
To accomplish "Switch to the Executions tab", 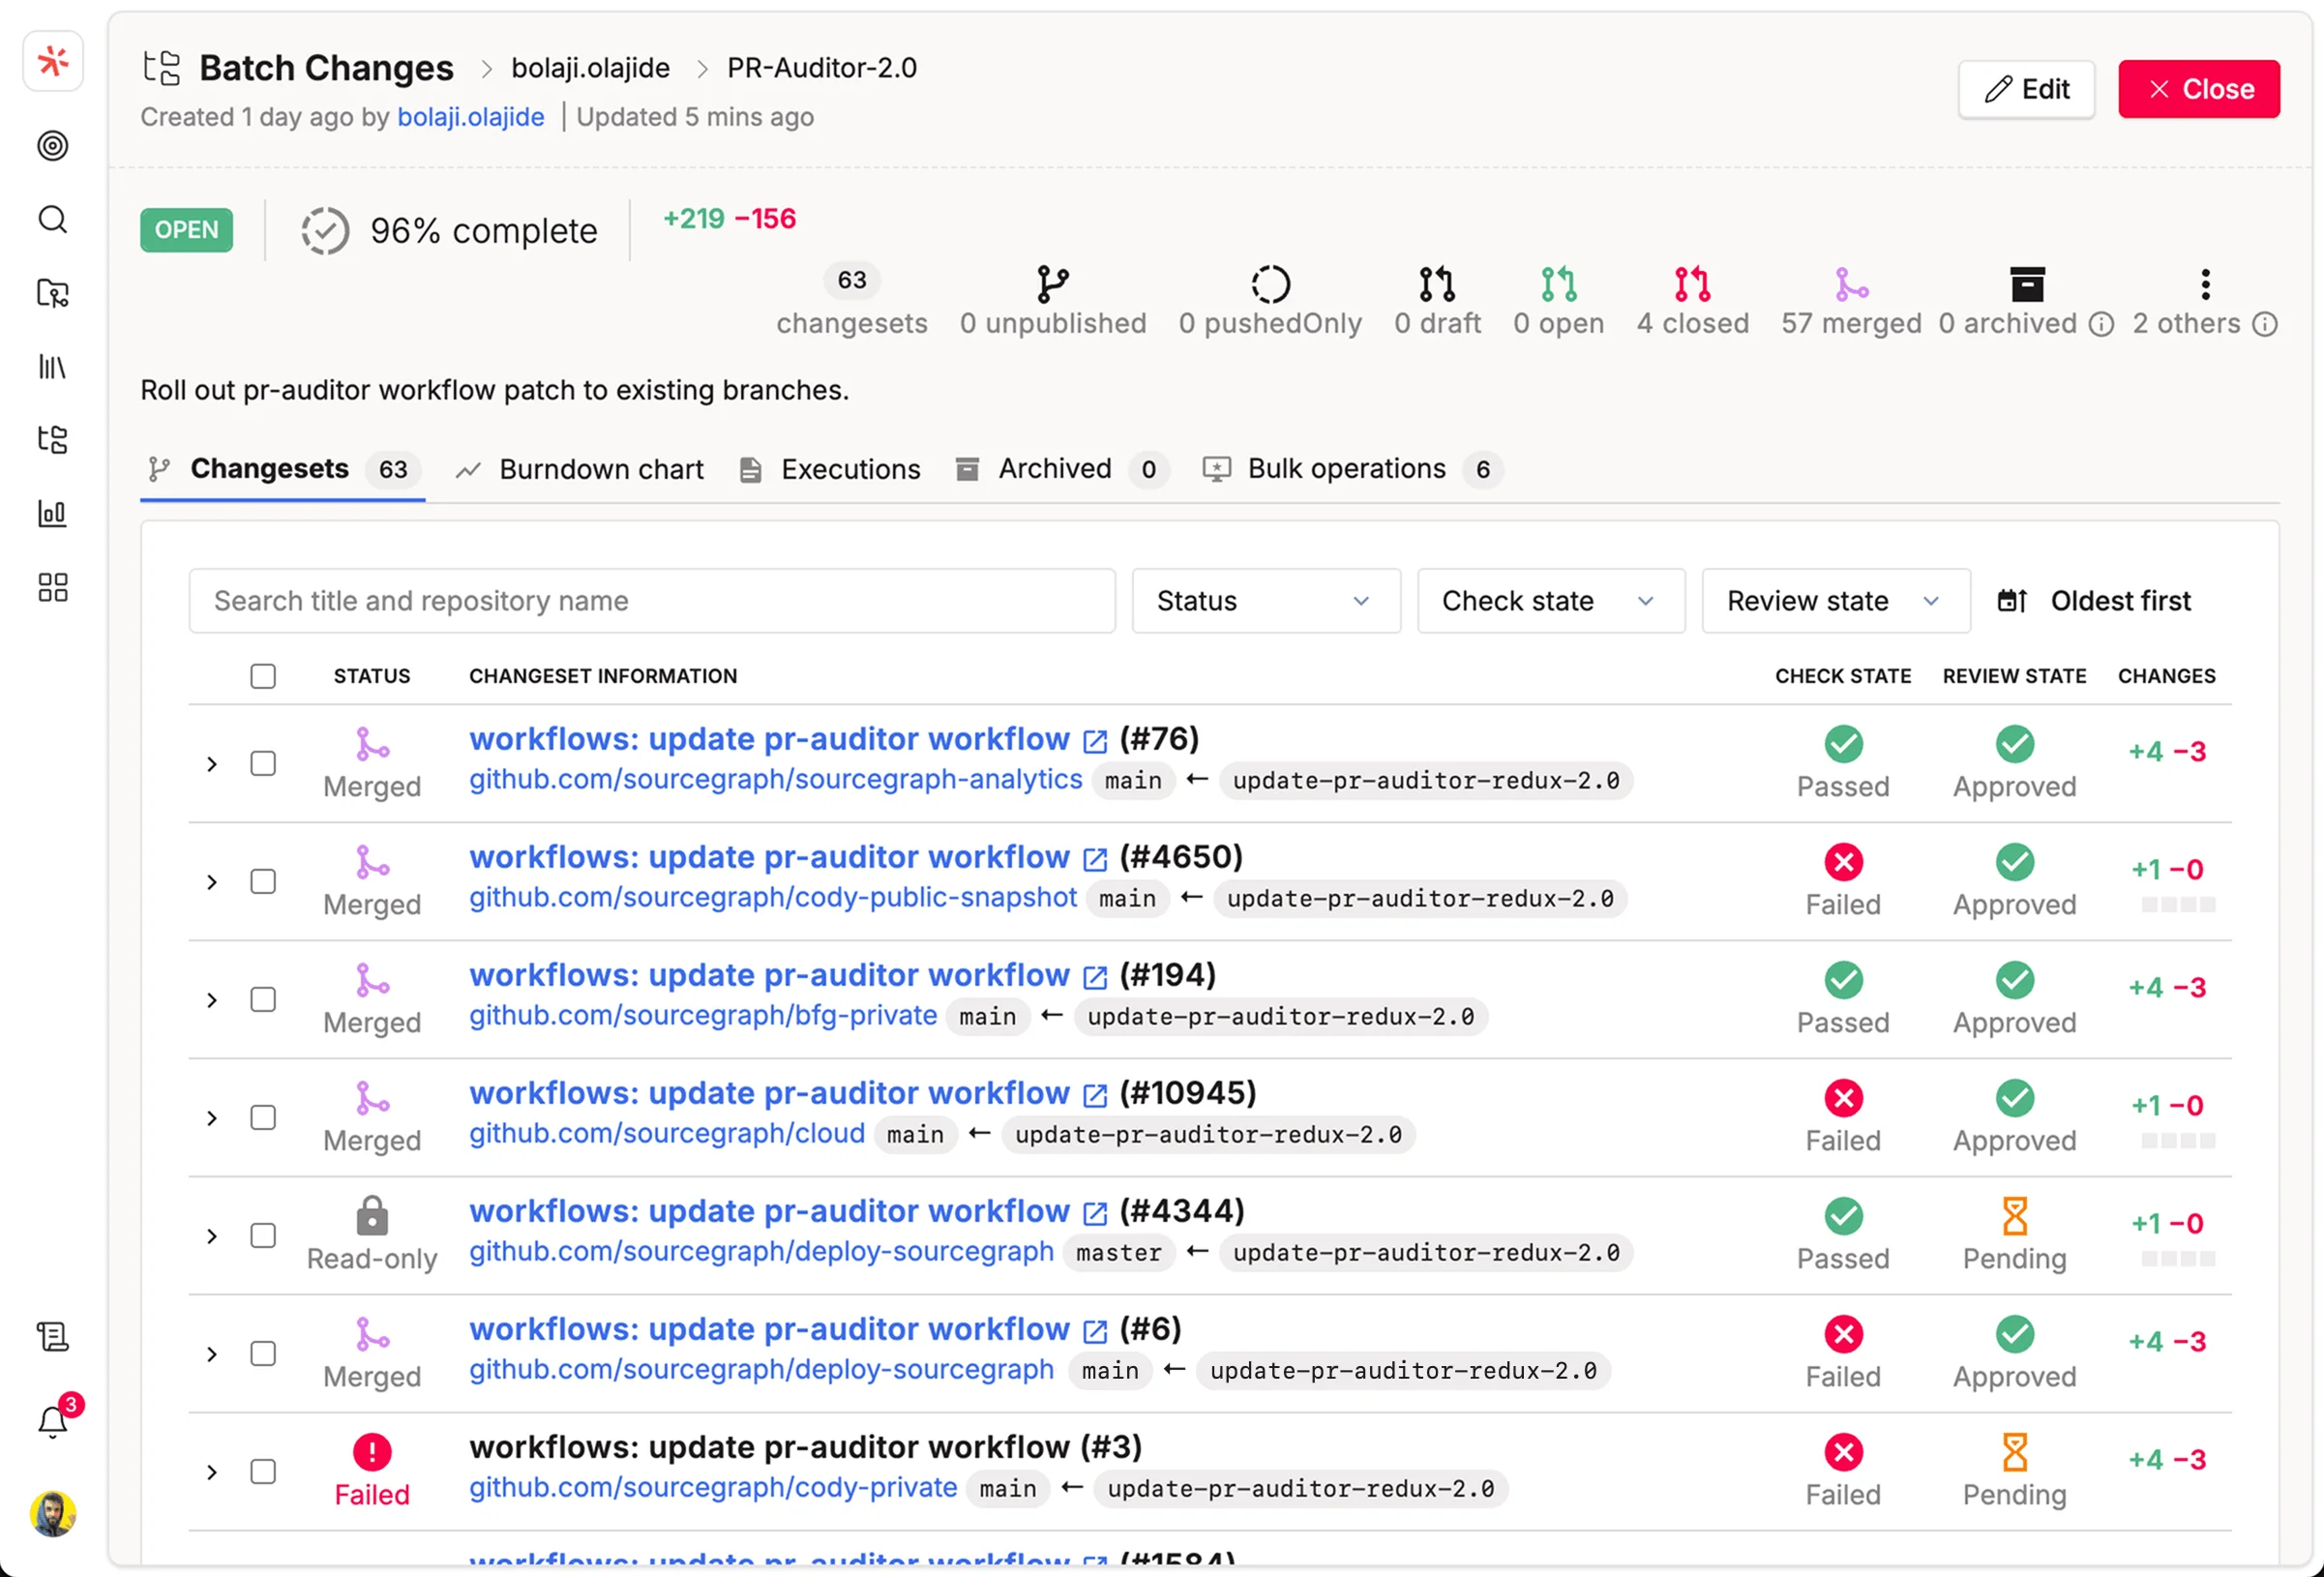I will (x=830, y=469).
